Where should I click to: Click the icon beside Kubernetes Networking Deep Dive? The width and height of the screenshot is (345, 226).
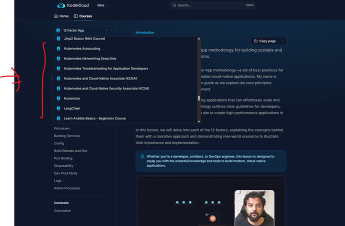click(x=58, y=58)
